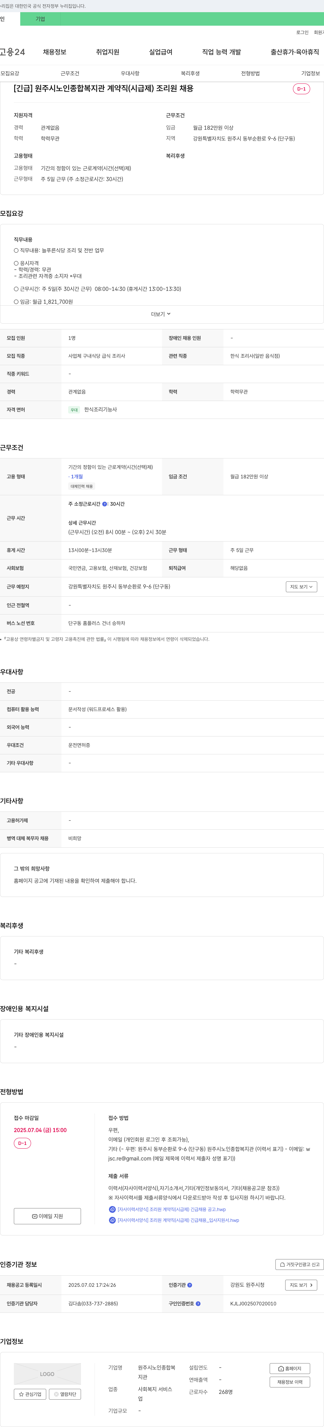The image size is (324, 1427).
Task: Open 채용정보 이력 button
Action: click(x=290, y=1382)
